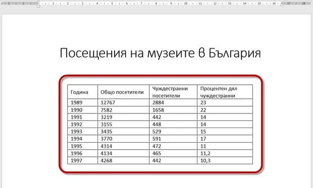Screen dimensions: 313x188
Task: Click the total visitors cell '7582'
Action: pyautogui.click(x=123, y=110)
